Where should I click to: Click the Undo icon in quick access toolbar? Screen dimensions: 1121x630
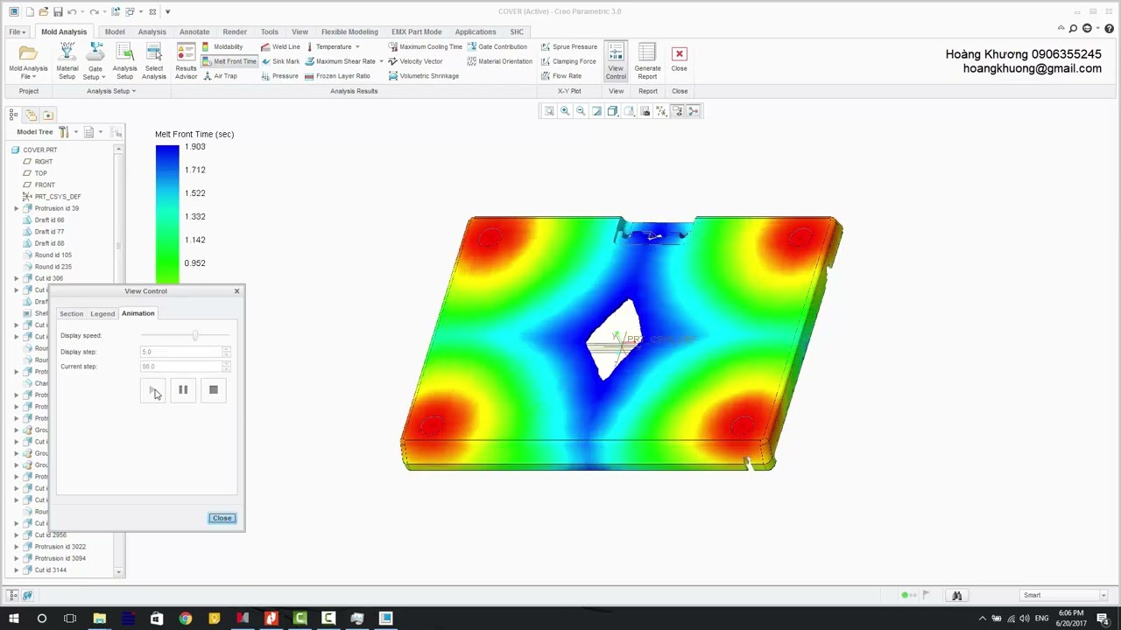73,11
